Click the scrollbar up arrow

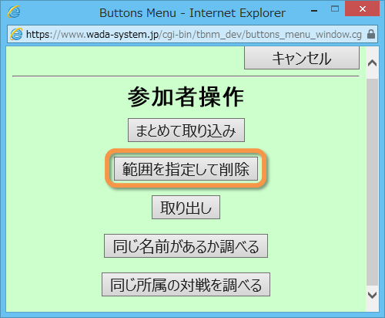(372, 63)
